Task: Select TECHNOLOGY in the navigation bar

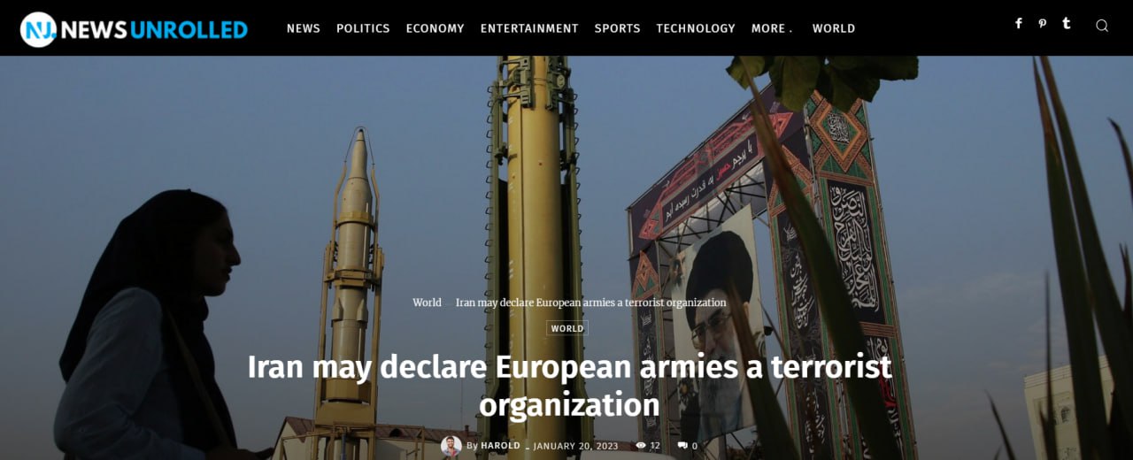Action: (696, 28)
